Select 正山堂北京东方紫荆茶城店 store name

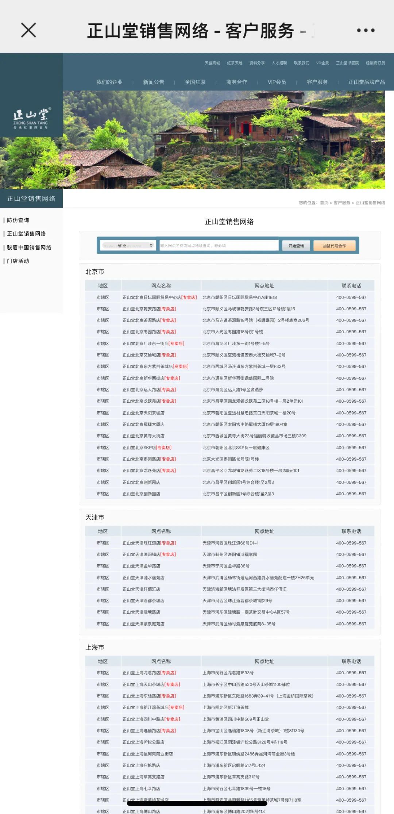tap(147, 366)
